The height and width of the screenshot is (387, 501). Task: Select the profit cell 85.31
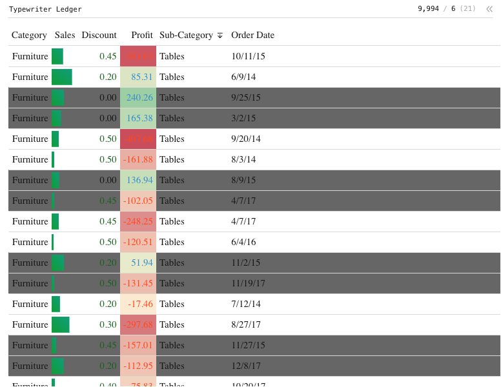[x=138, y=77]
